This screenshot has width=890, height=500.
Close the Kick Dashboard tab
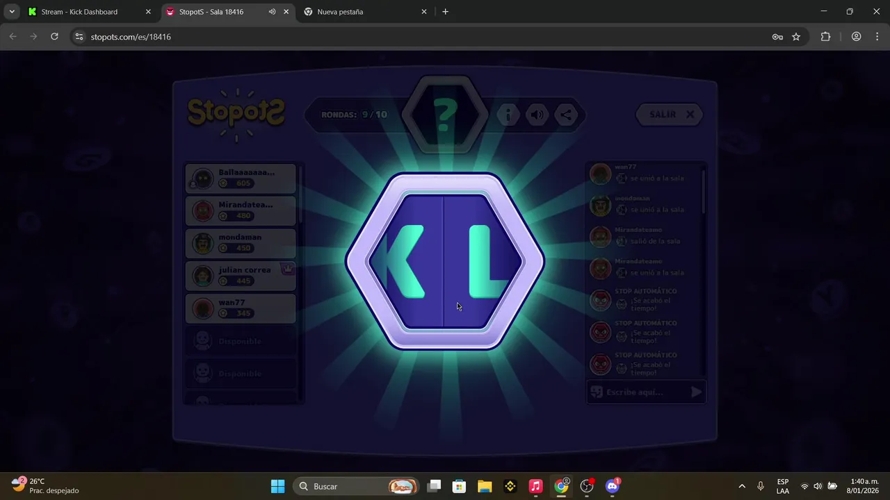click(148, 12)
